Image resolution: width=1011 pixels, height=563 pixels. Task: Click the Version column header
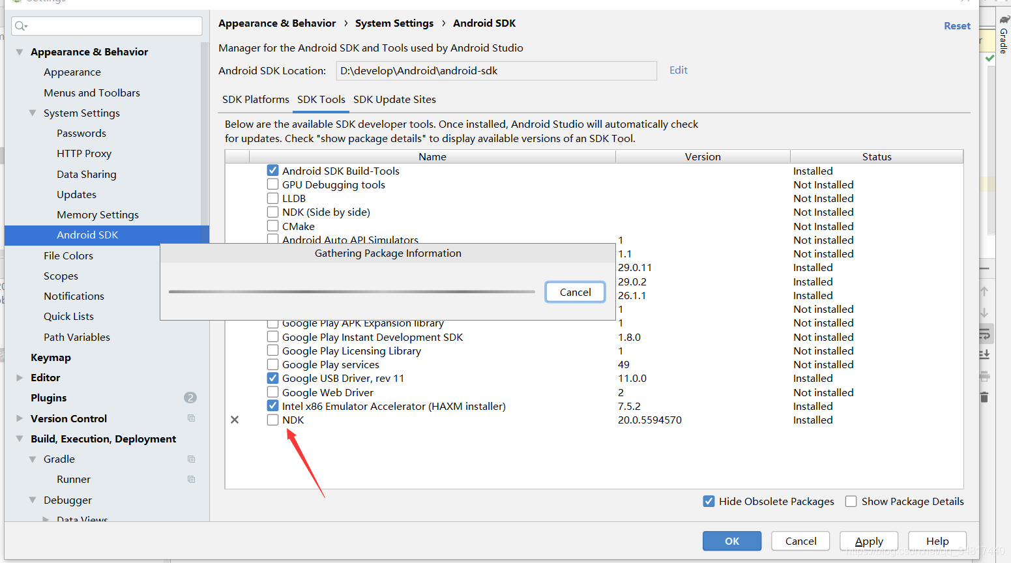(x=703, y=156)
